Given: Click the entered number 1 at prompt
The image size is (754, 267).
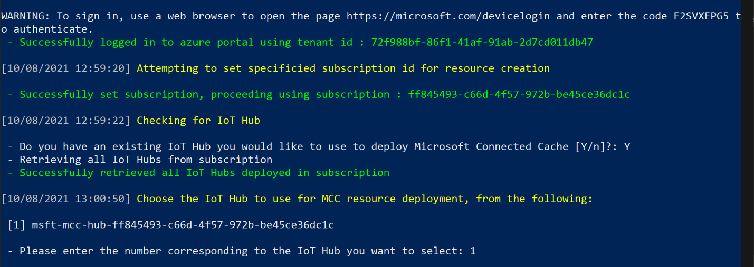Looking at the screenshot, I should [x=472, y=251].
